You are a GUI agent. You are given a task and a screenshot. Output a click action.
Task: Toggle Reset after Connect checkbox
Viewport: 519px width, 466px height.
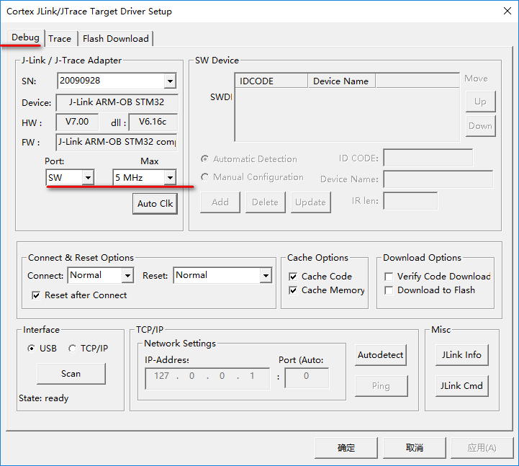(x=37, y=295)
